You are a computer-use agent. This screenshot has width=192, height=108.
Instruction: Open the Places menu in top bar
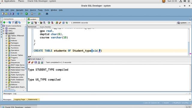(x=21, y=1)
